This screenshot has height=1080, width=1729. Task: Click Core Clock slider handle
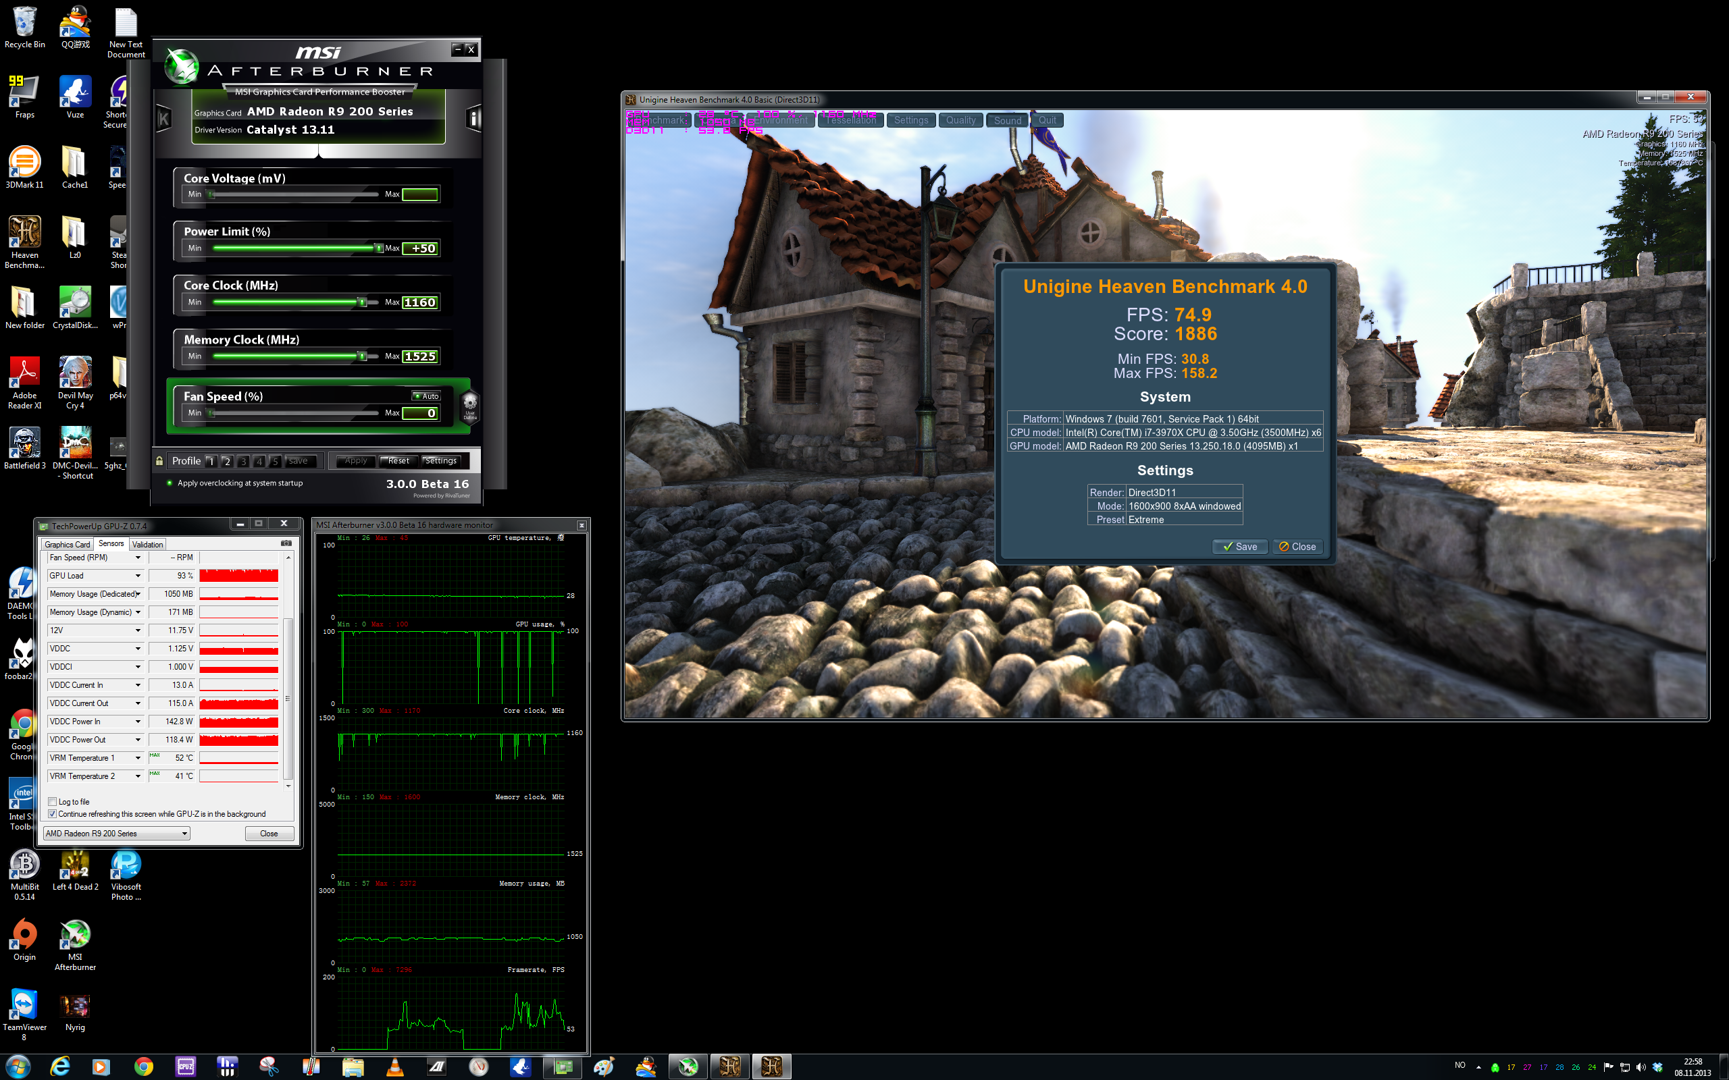coord(362,302)
